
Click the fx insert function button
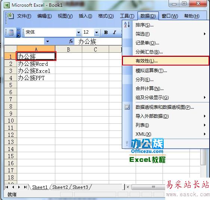(71, 41)
